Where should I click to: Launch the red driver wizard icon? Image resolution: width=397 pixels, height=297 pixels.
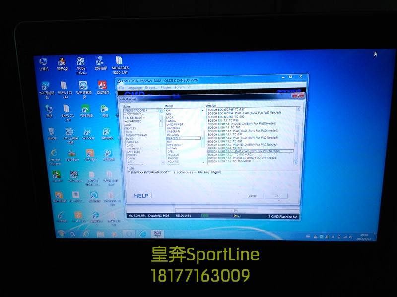point(103,88)
